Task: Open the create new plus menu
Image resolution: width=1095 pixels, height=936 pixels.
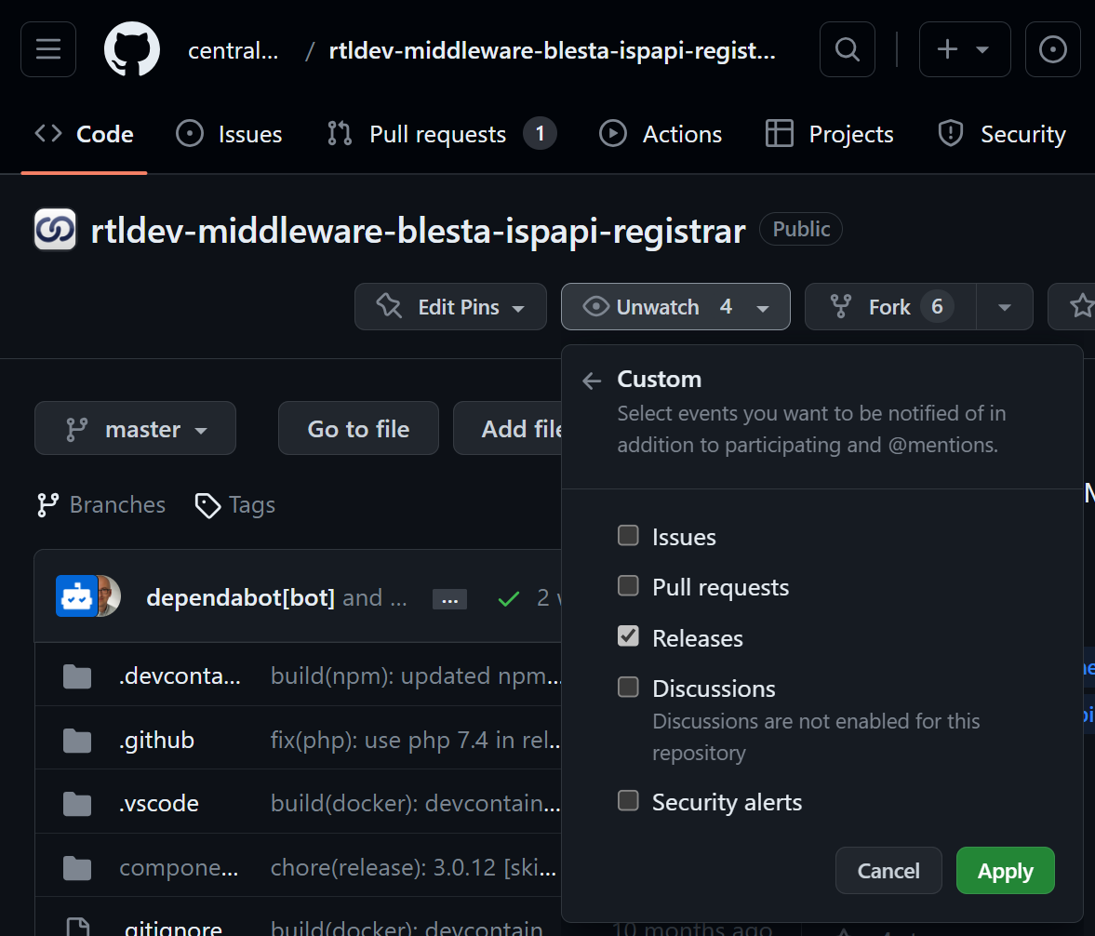Action: (965, 49)
